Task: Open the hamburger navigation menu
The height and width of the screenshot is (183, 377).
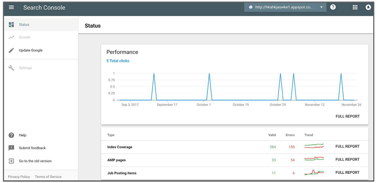Action: (12, 7)
